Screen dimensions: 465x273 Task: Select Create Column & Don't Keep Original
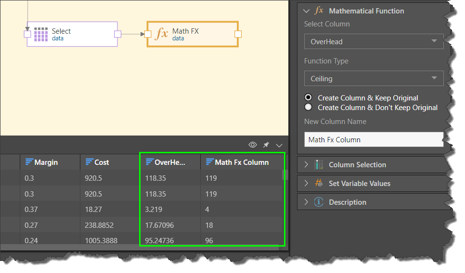[x=309, y=107]
